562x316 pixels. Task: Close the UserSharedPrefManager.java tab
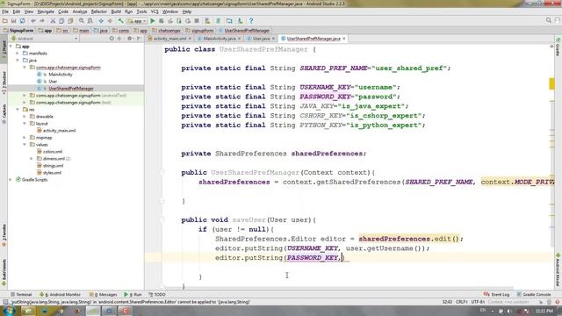[x=344, y=39]
